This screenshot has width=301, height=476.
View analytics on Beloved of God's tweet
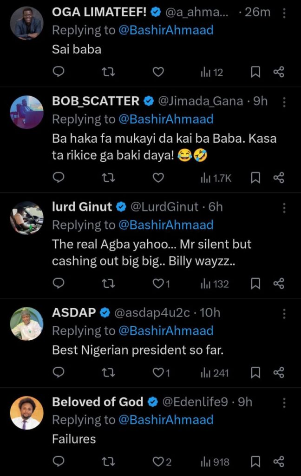coord(216,462)
